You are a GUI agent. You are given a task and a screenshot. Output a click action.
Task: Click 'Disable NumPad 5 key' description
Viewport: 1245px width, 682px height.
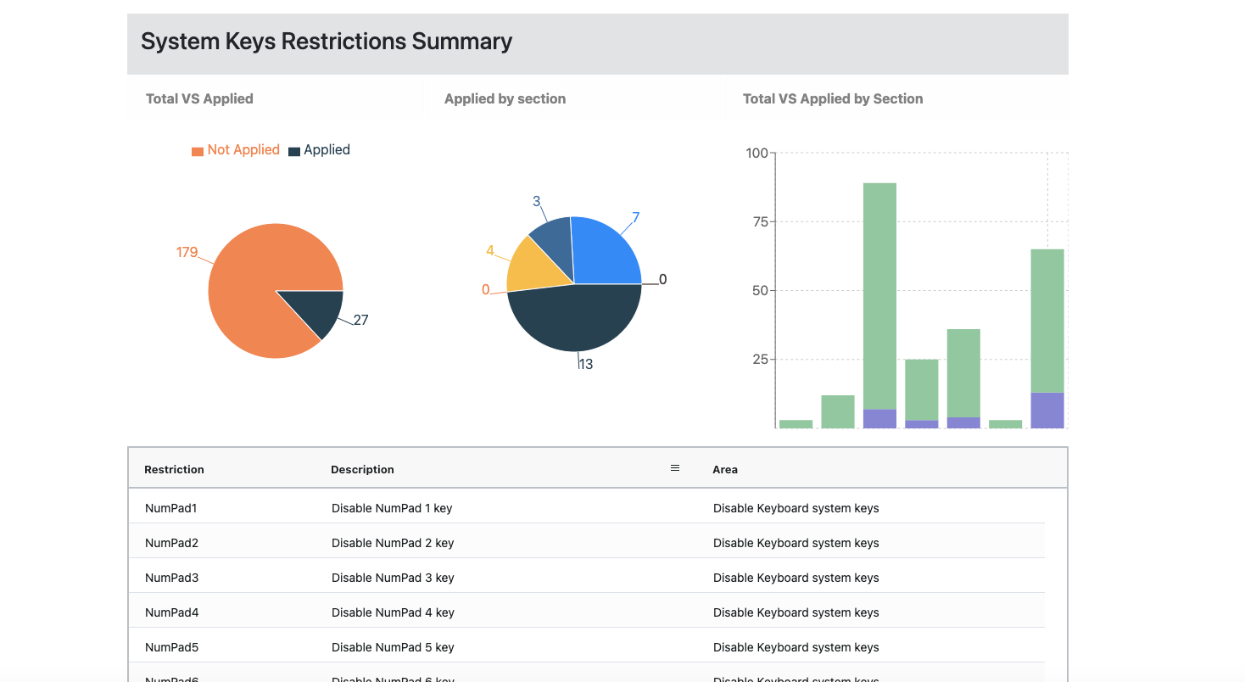pos(393,647)
